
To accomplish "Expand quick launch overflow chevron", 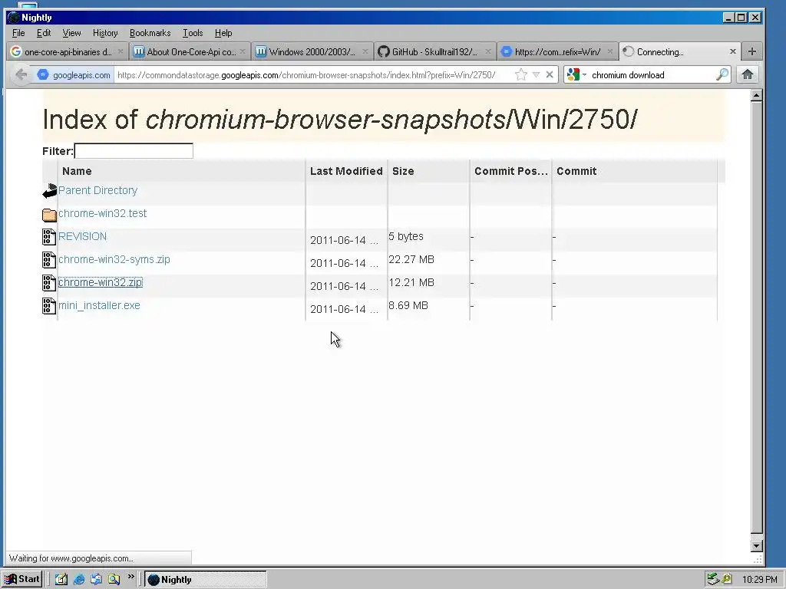I will tap(130, 577).
